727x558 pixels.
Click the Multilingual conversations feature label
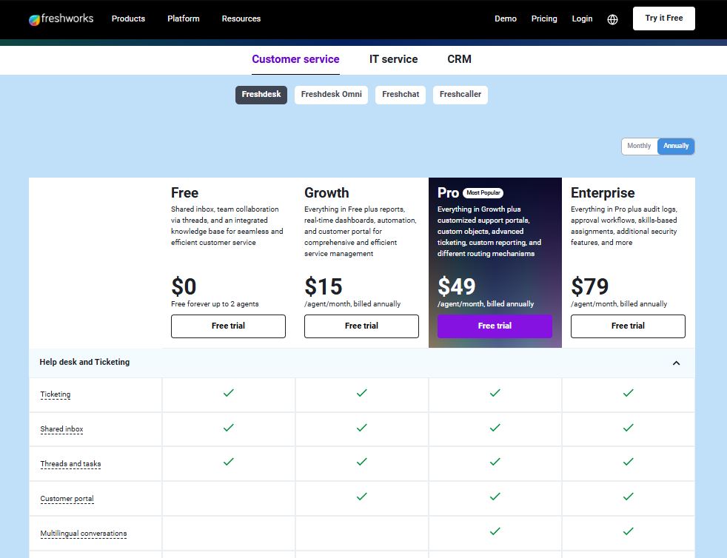(84, 534)
